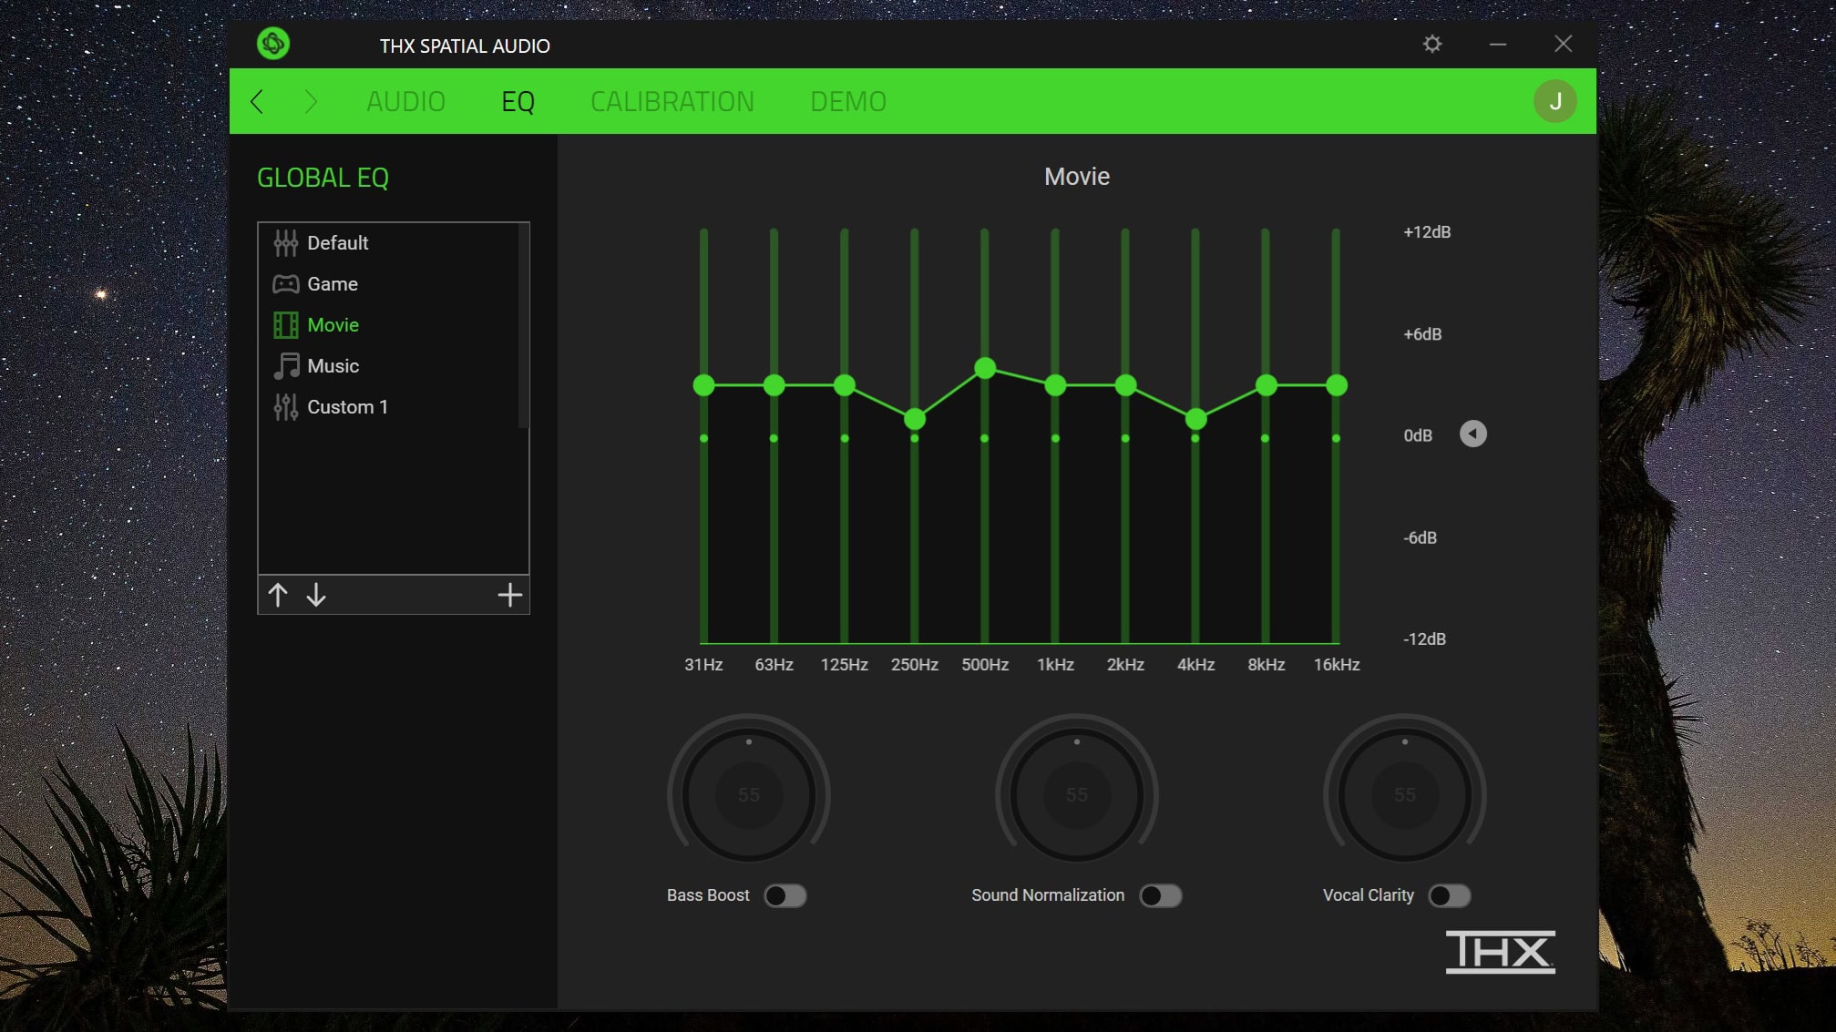Click the Custom 1 preset sliders icon
The width and height of the screenshot is (1836, 1032).
click(x=286, y=407)
